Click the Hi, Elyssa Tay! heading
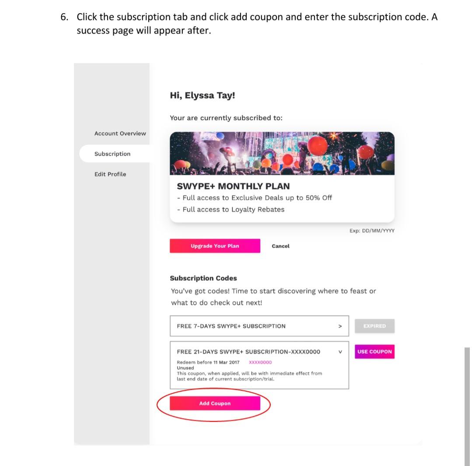The height and width of the screenshot is (466, 472). [x=203, y=95]
